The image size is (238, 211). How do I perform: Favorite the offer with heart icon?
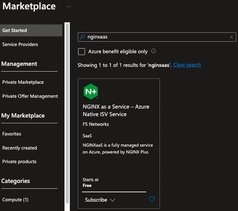point(152,199)
